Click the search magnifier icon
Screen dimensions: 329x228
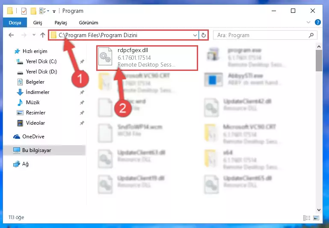coord(311,35)
